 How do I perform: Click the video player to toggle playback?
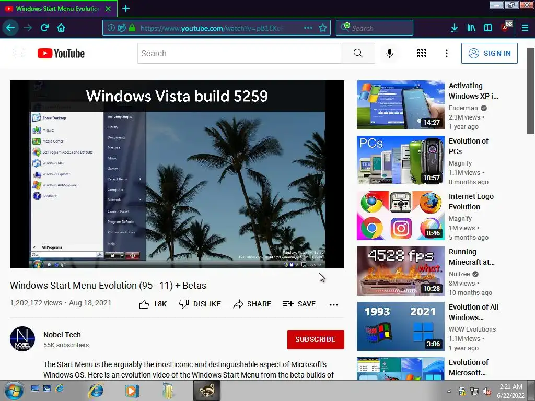(177, 174)
